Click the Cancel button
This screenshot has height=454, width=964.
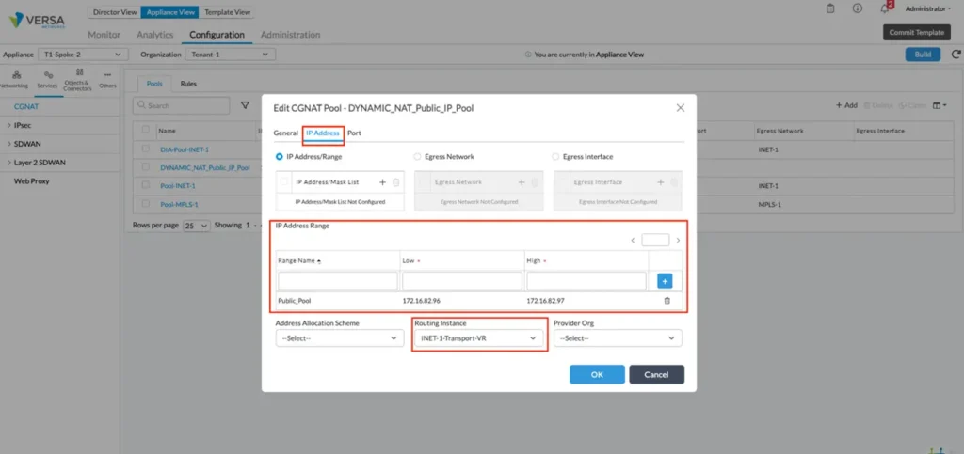pos(656,374)
